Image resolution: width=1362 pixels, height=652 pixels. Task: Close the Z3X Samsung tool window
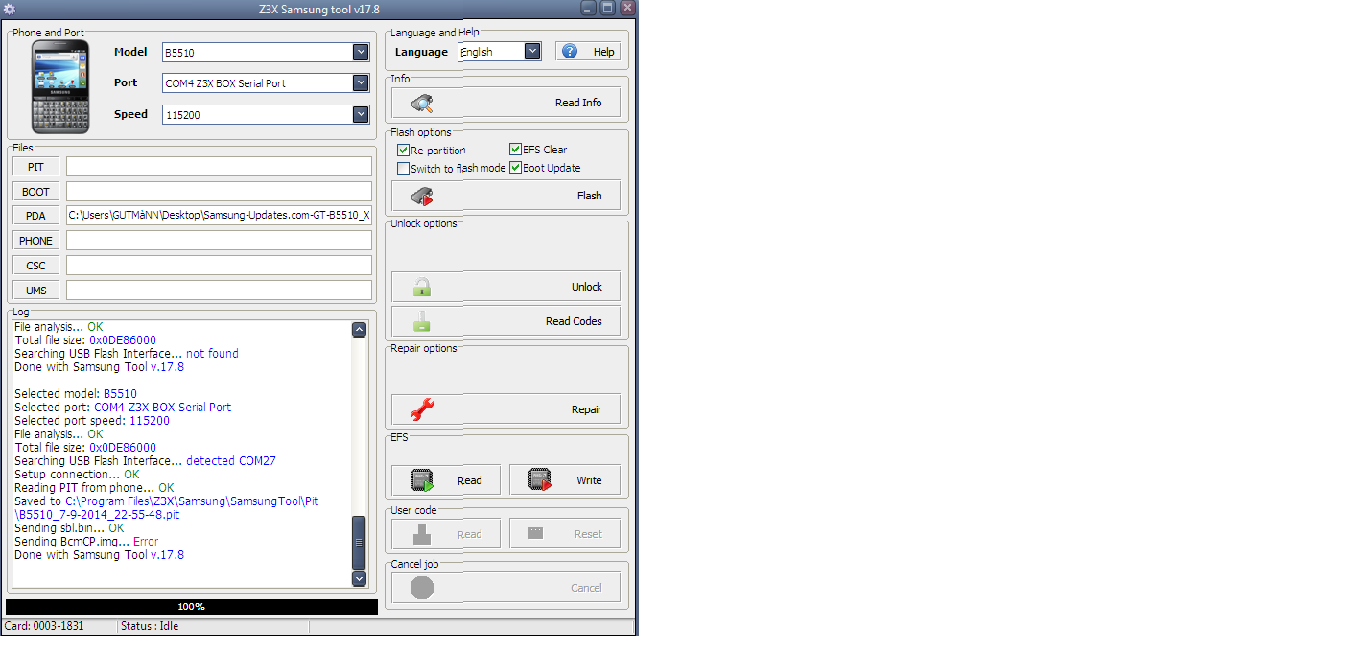[627, 8]
